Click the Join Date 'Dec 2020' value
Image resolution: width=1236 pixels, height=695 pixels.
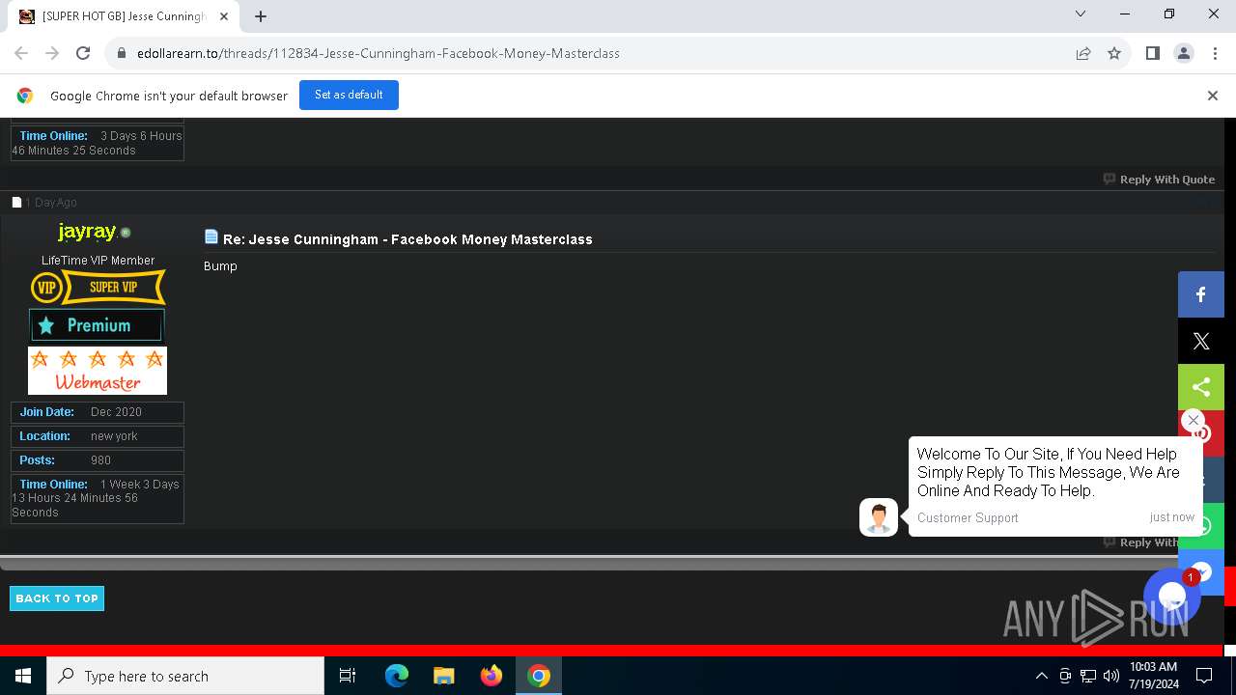pyautogui.click(x=116, y=412)
